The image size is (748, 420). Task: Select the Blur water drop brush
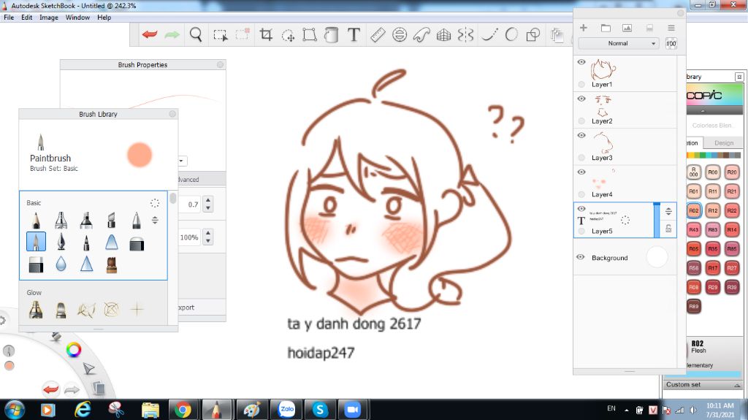coord(61,264)
